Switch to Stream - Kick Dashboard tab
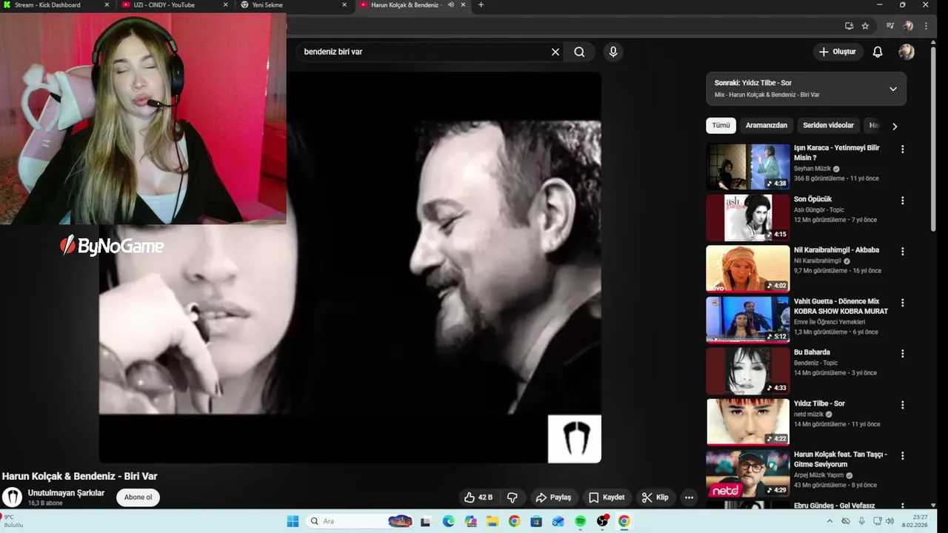This screenshot has height=533, width=948. point(57,5)
